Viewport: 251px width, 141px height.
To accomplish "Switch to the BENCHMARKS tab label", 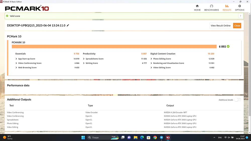I will point(211,10).
